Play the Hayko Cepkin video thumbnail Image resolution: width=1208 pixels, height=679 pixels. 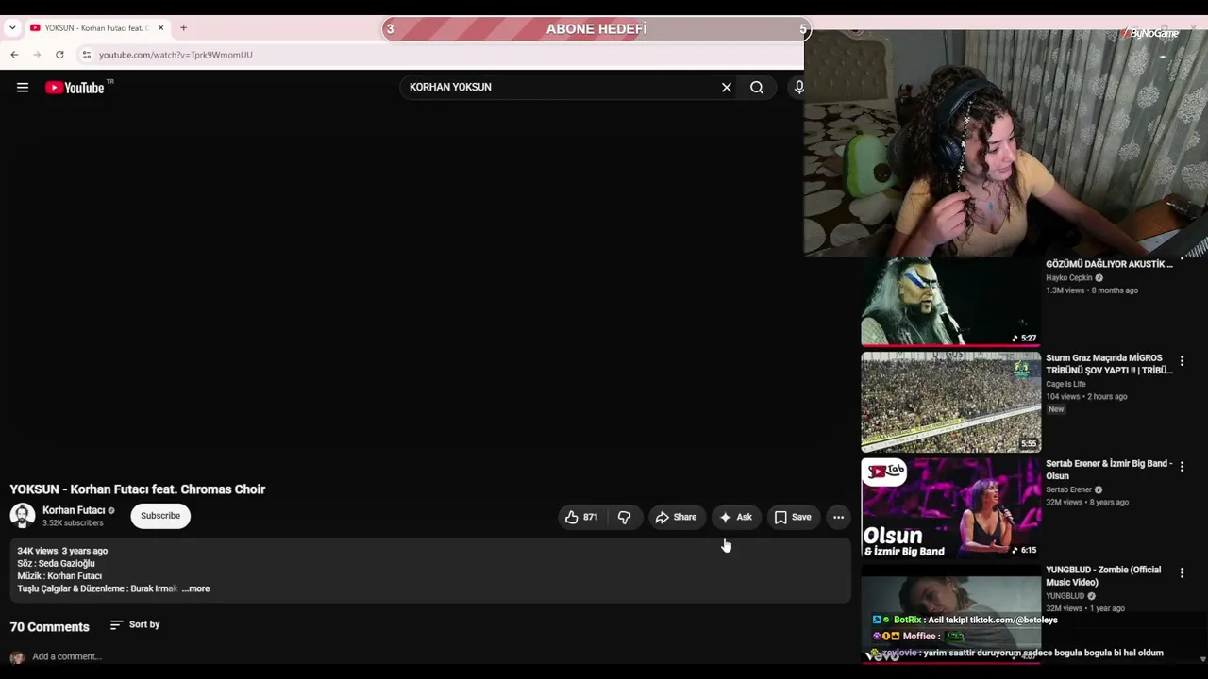pos(951,301)
